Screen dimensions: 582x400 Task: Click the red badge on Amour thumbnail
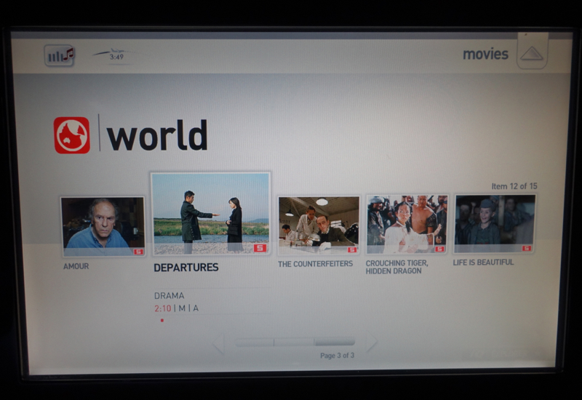pyautogui.click(x=138, y=252)
